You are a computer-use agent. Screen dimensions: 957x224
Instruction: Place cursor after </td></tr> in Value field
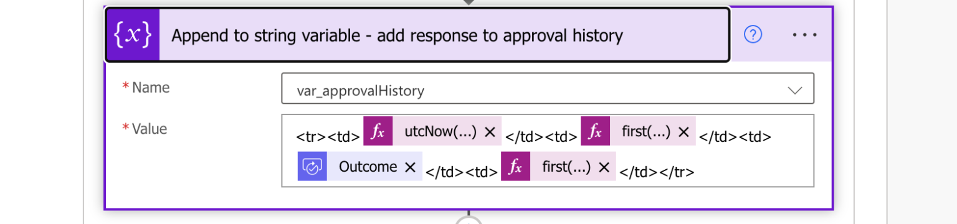[699, 172]
